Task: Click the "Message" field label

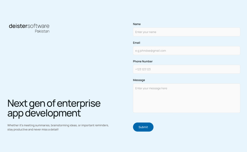Action: click(x=139, y=80)
